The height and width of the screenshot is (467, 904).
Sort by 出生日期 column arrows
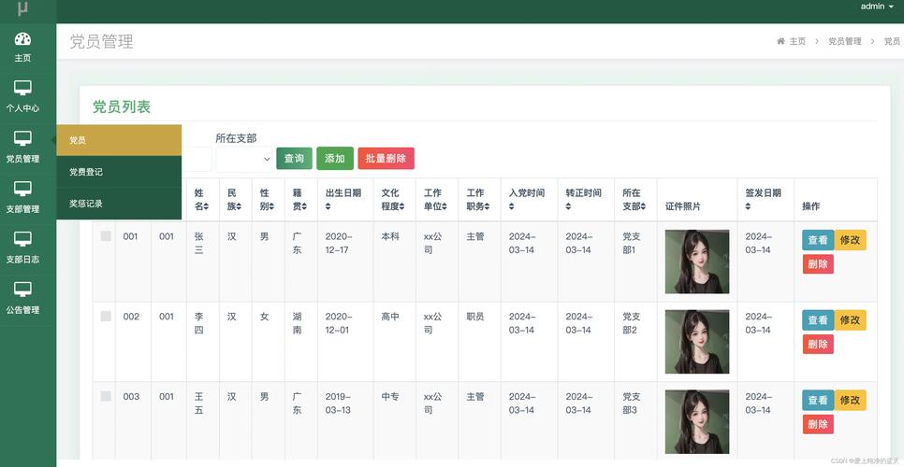pos(328,206)
